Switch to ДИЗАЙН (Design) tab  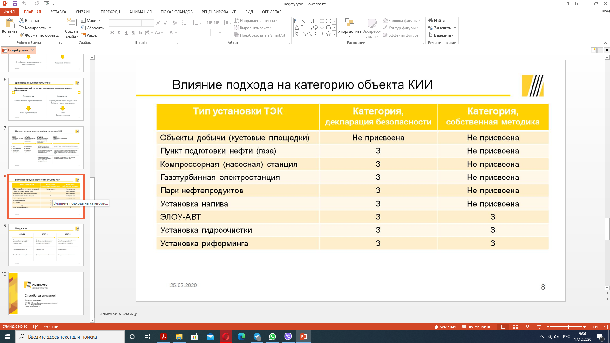point(84,12)
